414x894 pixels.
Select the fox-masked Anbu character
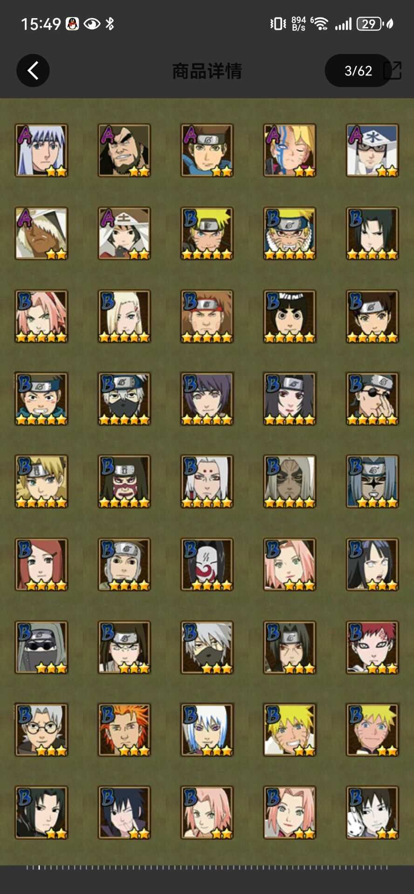(x=207, y=565)
